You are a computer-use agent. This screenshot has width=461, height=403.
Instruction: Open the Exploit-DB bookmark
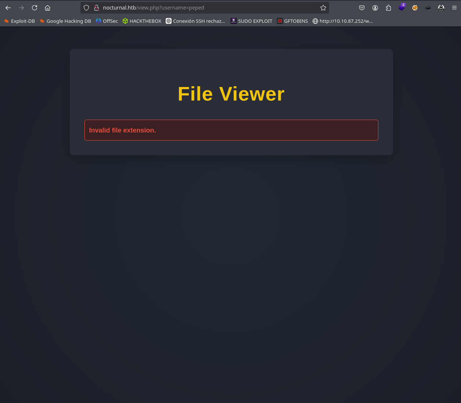19,21
